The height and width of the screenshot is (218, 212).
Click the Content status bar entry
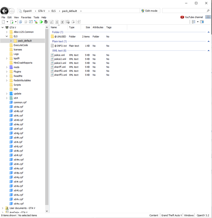coord(154,215)
